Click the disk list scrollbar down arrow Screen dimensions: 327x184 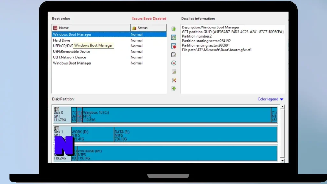point(282,160)
